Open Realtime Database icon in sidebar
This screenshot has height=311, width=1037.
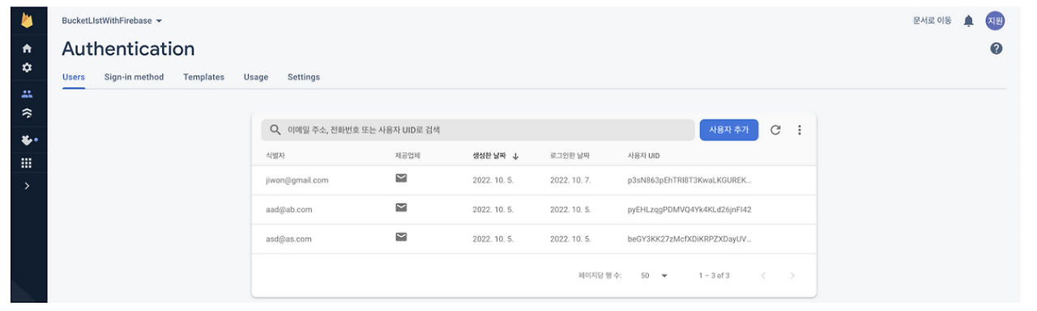point(27,113)
